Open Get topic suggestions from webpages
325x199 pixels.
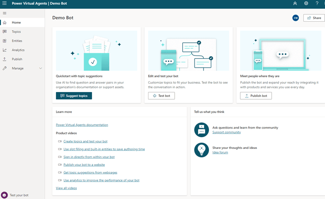point(90,172)
